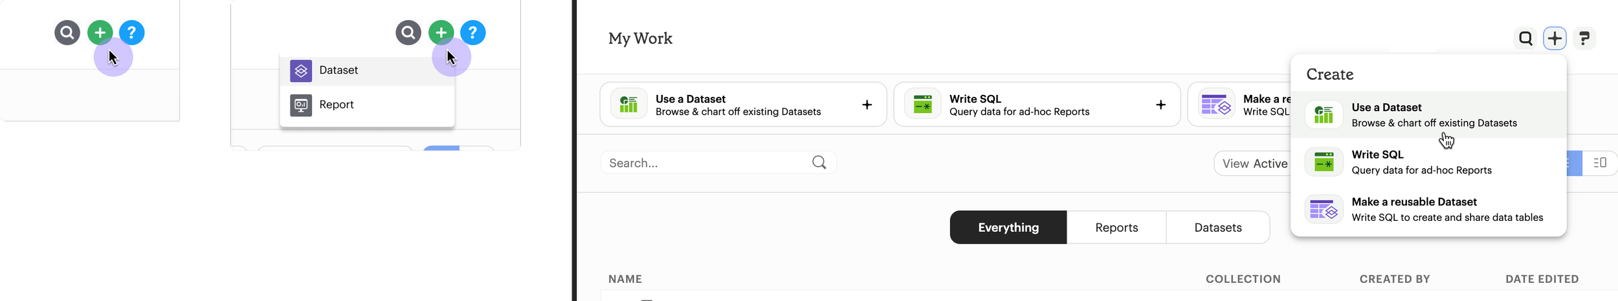Screen dimensions: 1618x301
Task: Switch to the split preview view toggle
Action: click(x=1600, y=163)
